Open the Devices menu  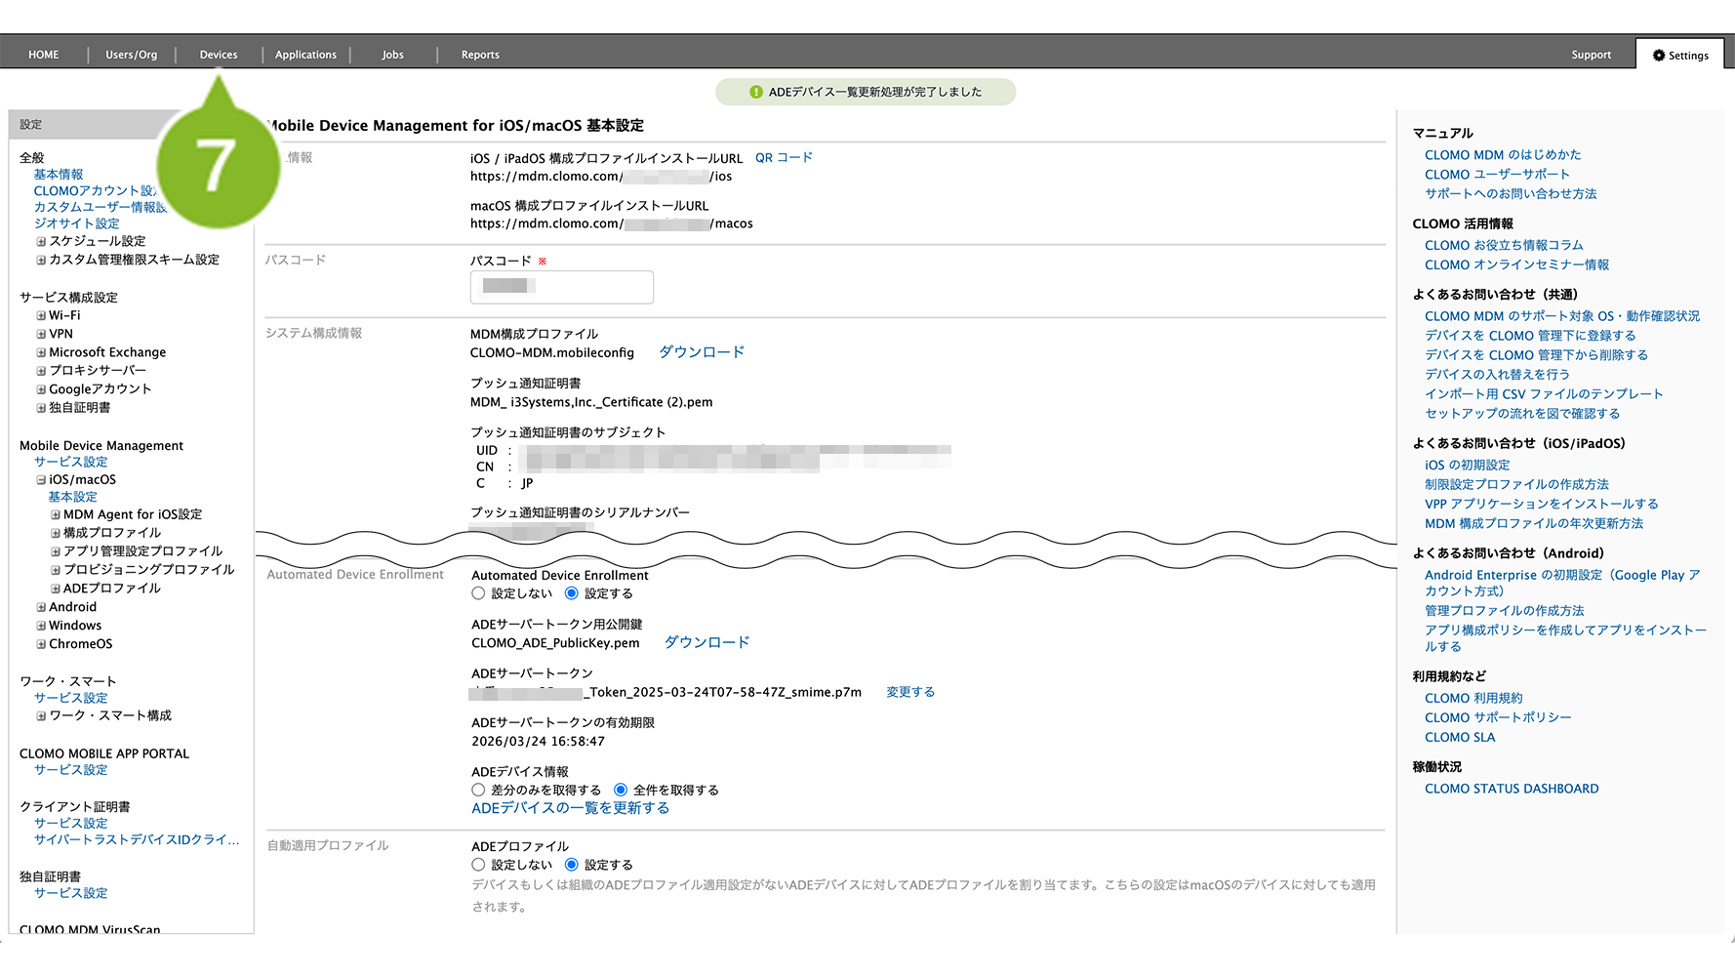[219, 55]
